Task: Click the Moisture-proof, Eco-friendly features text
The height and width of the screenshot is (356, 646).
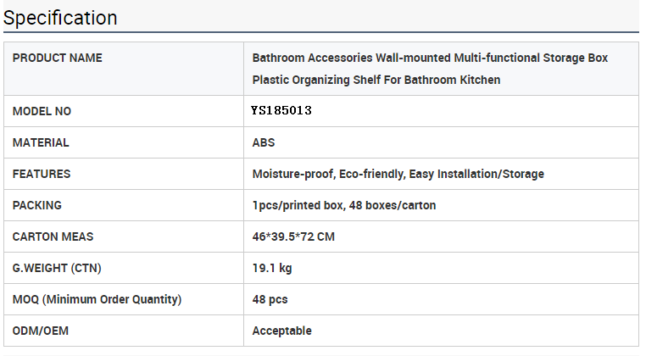Action: click(x=398, y=174)
